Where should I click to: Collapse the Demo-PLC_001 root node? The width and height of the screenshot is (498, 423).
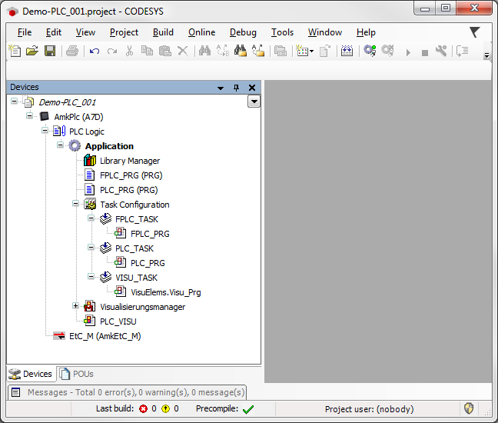pos(14,102)
